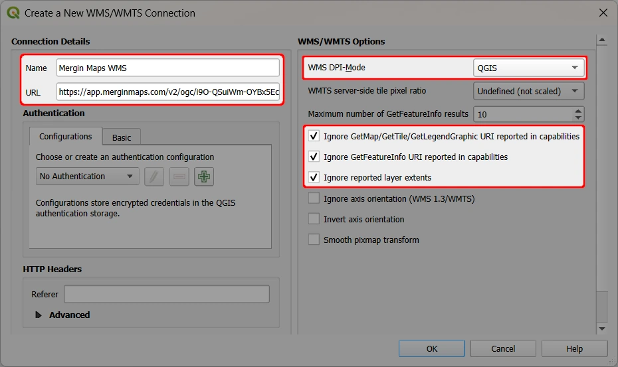
Task: Expand the Advanced HTTP headers section
Action: 39,315
